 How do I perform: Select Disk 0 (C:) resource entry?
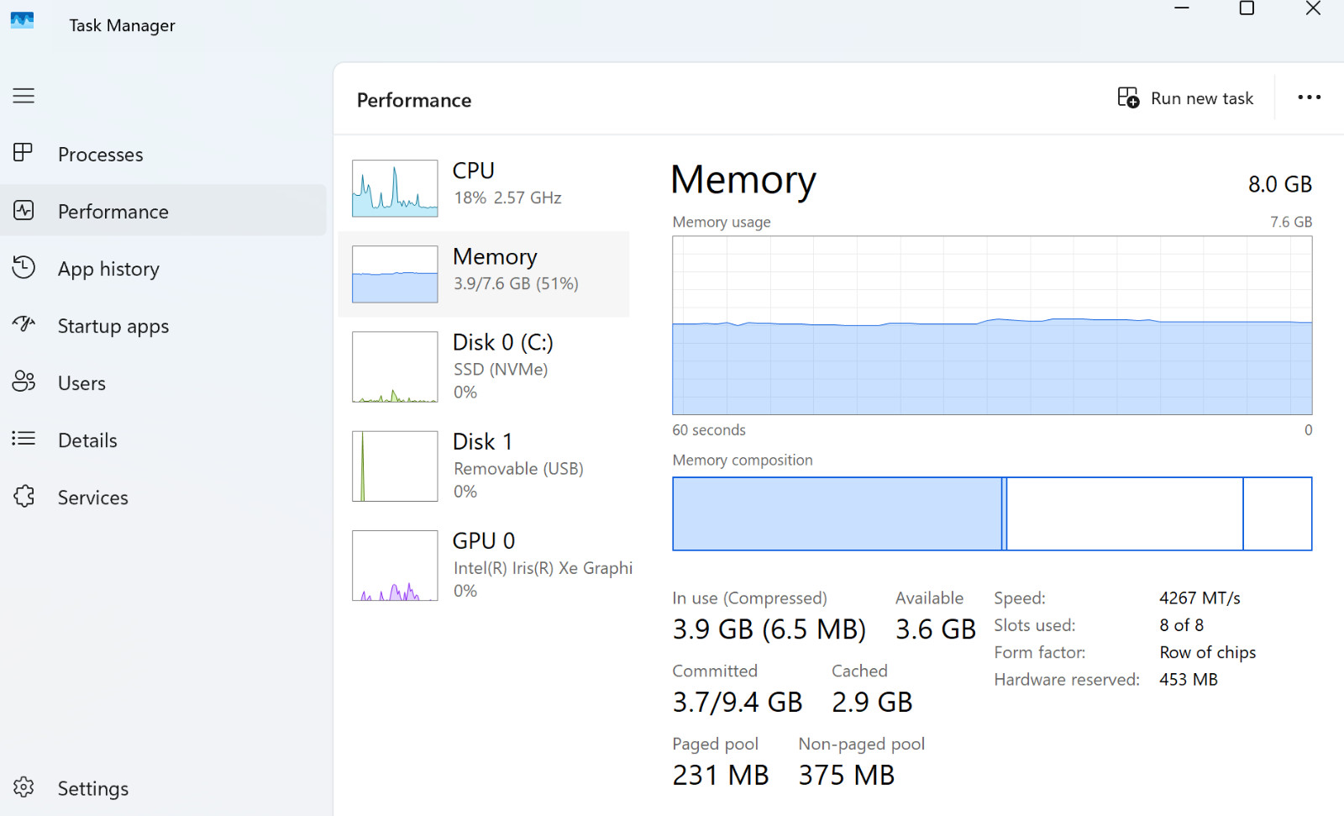484,366
